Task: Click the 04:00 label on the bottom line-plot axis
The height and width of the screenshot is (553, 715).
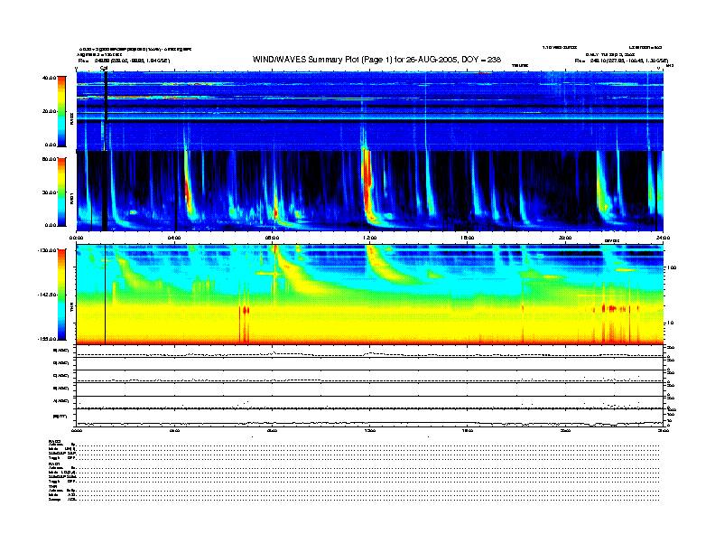Action: pos(174,430)
